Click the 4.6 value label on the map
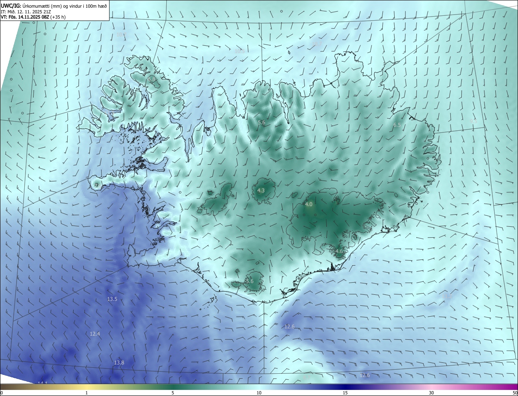The width and height of the screenshot is (518, 396). pyautogui.click(x=339, y=251)
